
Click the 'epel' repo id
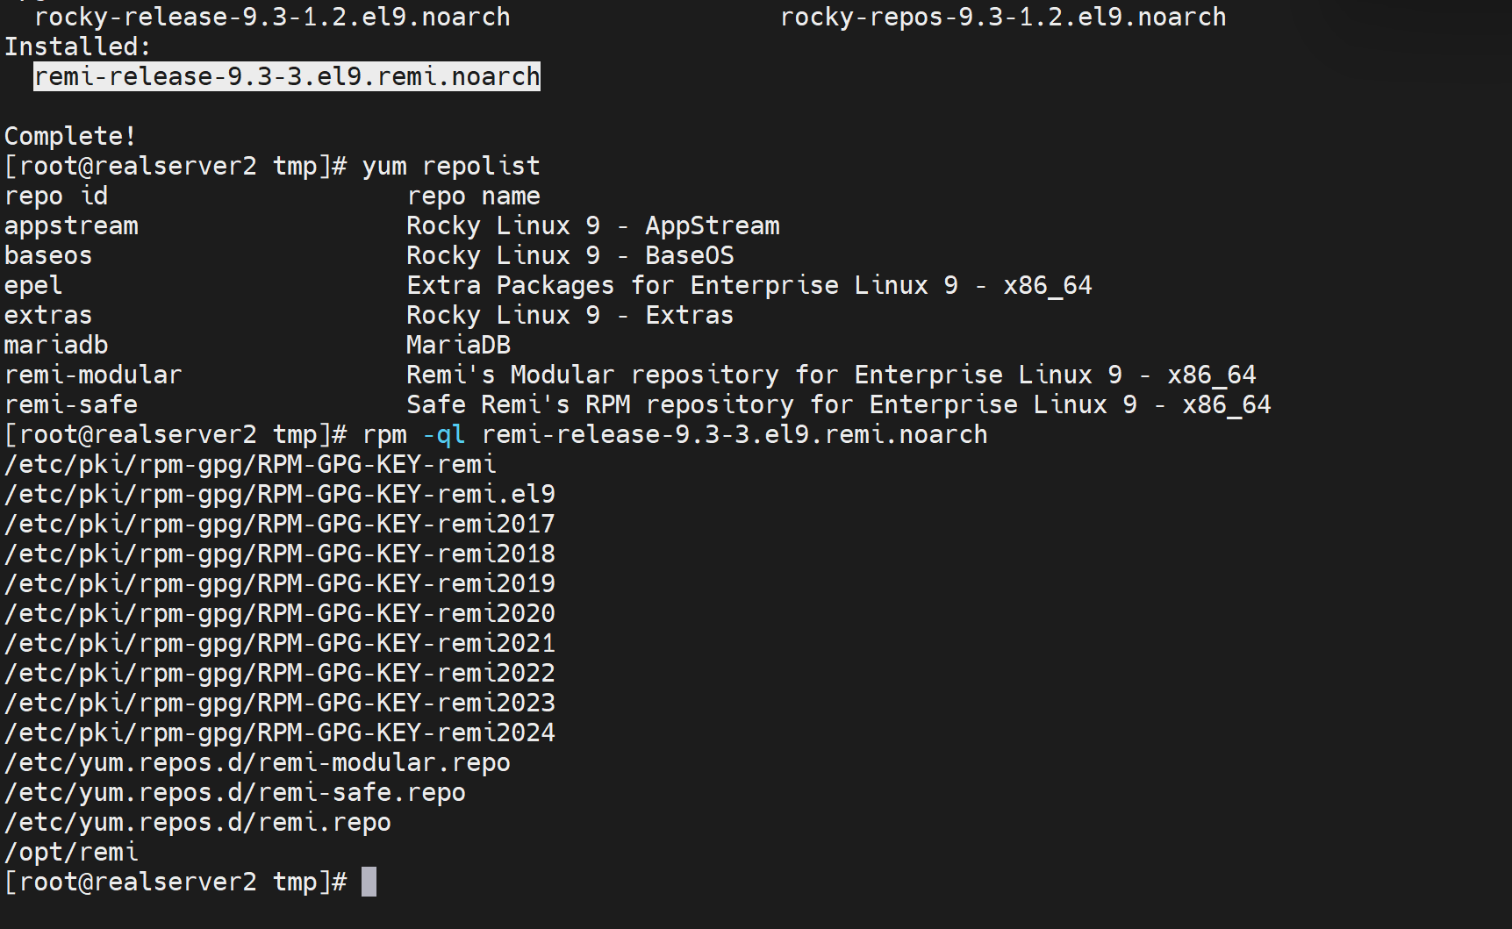[33, 286]
